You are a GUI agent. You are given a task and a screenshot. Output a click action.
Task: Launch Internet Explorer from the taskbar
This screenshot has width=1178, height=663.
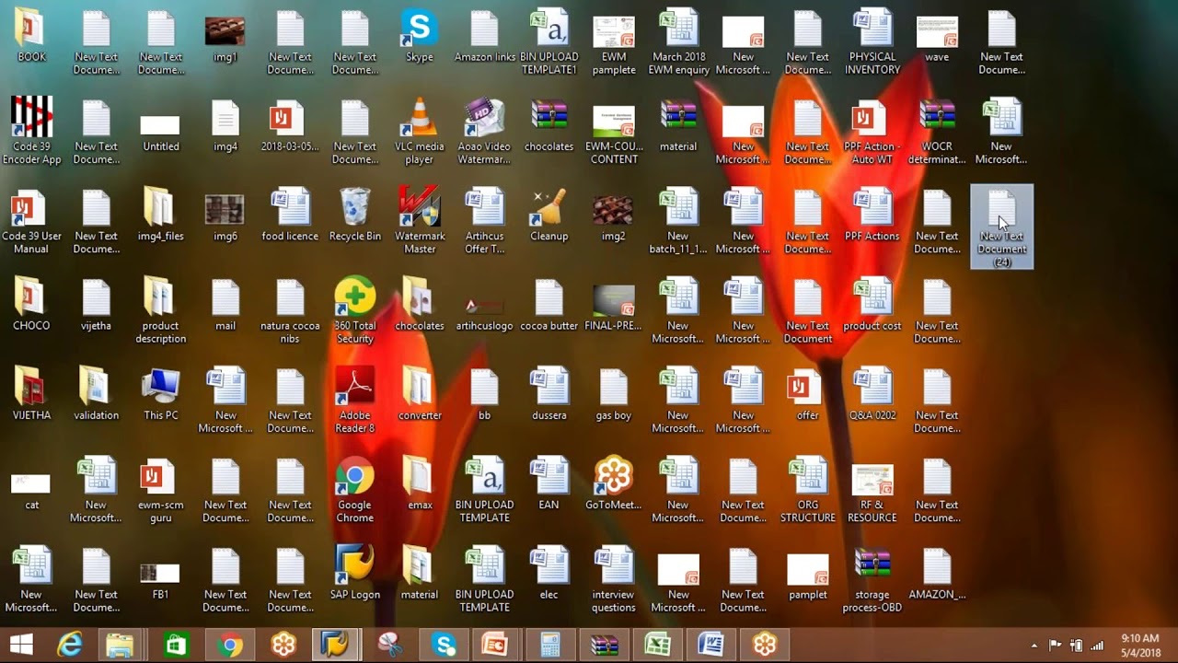coord(70,645)
